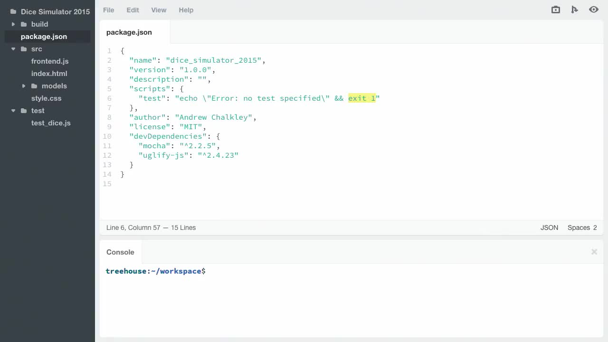The image size is (608, 342).
Task: Open test_dice.js in the sidebar
Action: click(x=51, y=123)
